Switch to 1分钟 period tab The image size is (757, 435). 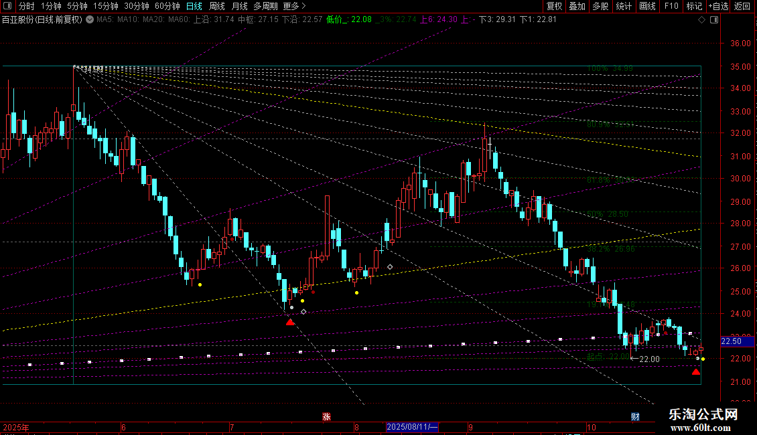[51, 6]
